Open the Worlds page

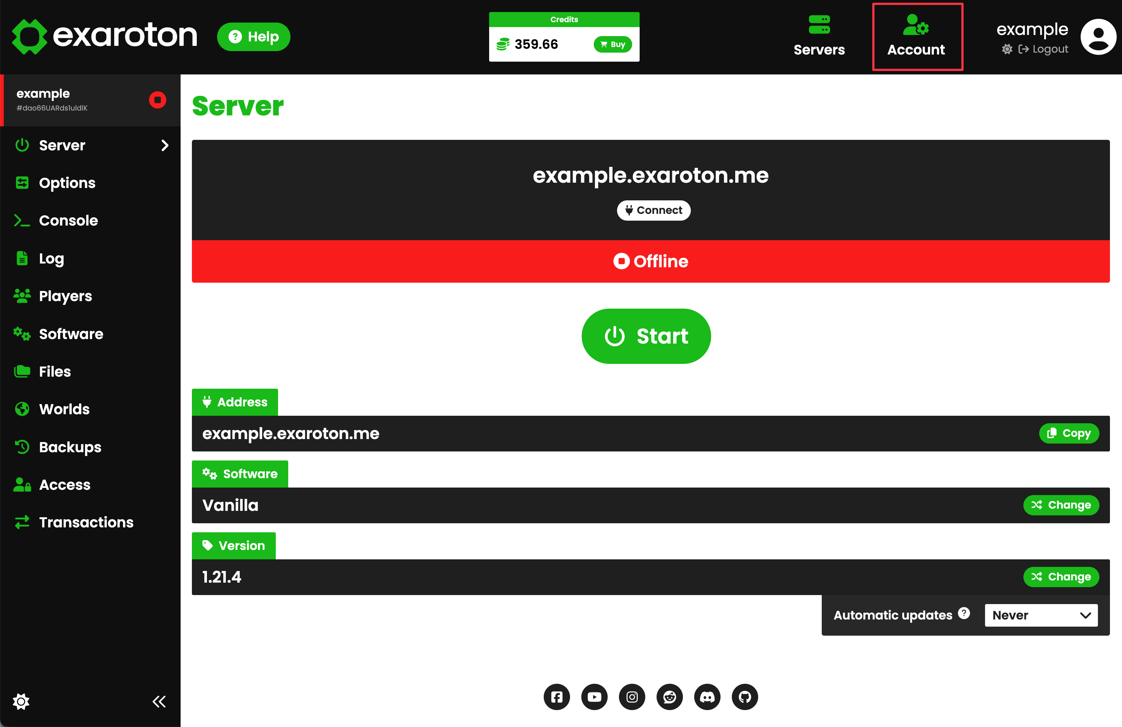pos(91,409)
